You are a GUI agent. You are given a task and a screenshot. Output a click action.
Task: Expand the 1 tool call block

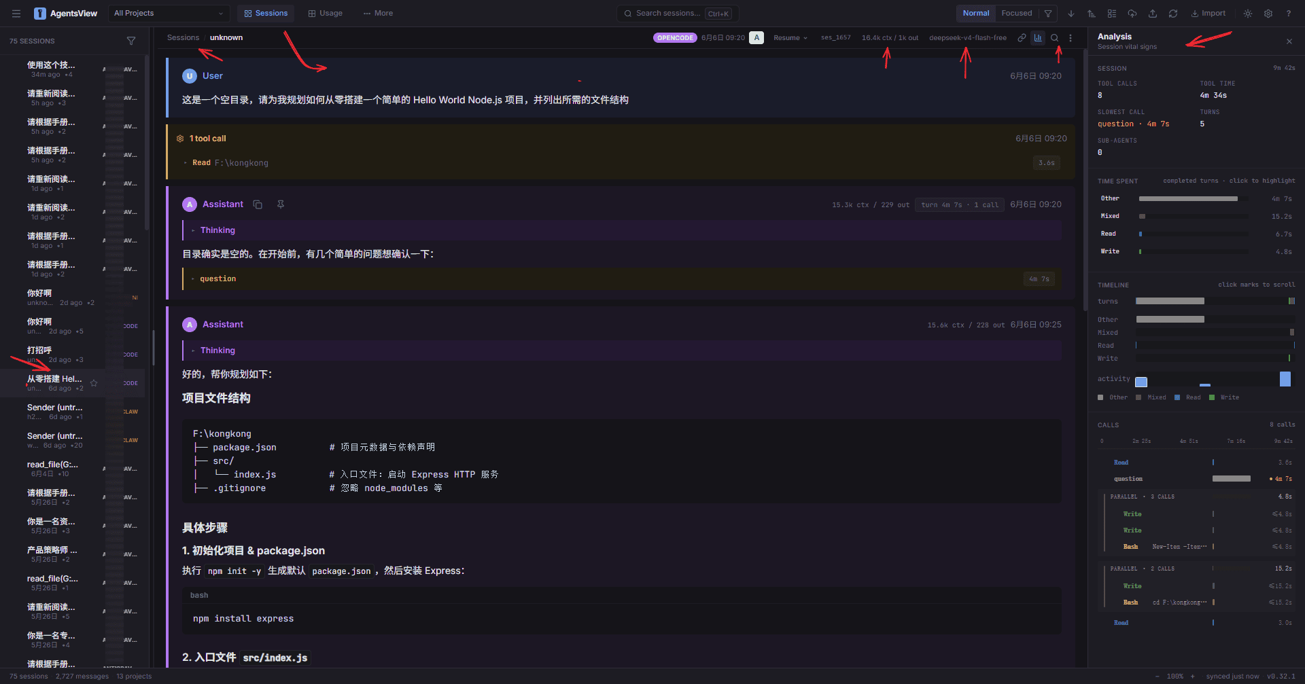(x=208, y=139)
